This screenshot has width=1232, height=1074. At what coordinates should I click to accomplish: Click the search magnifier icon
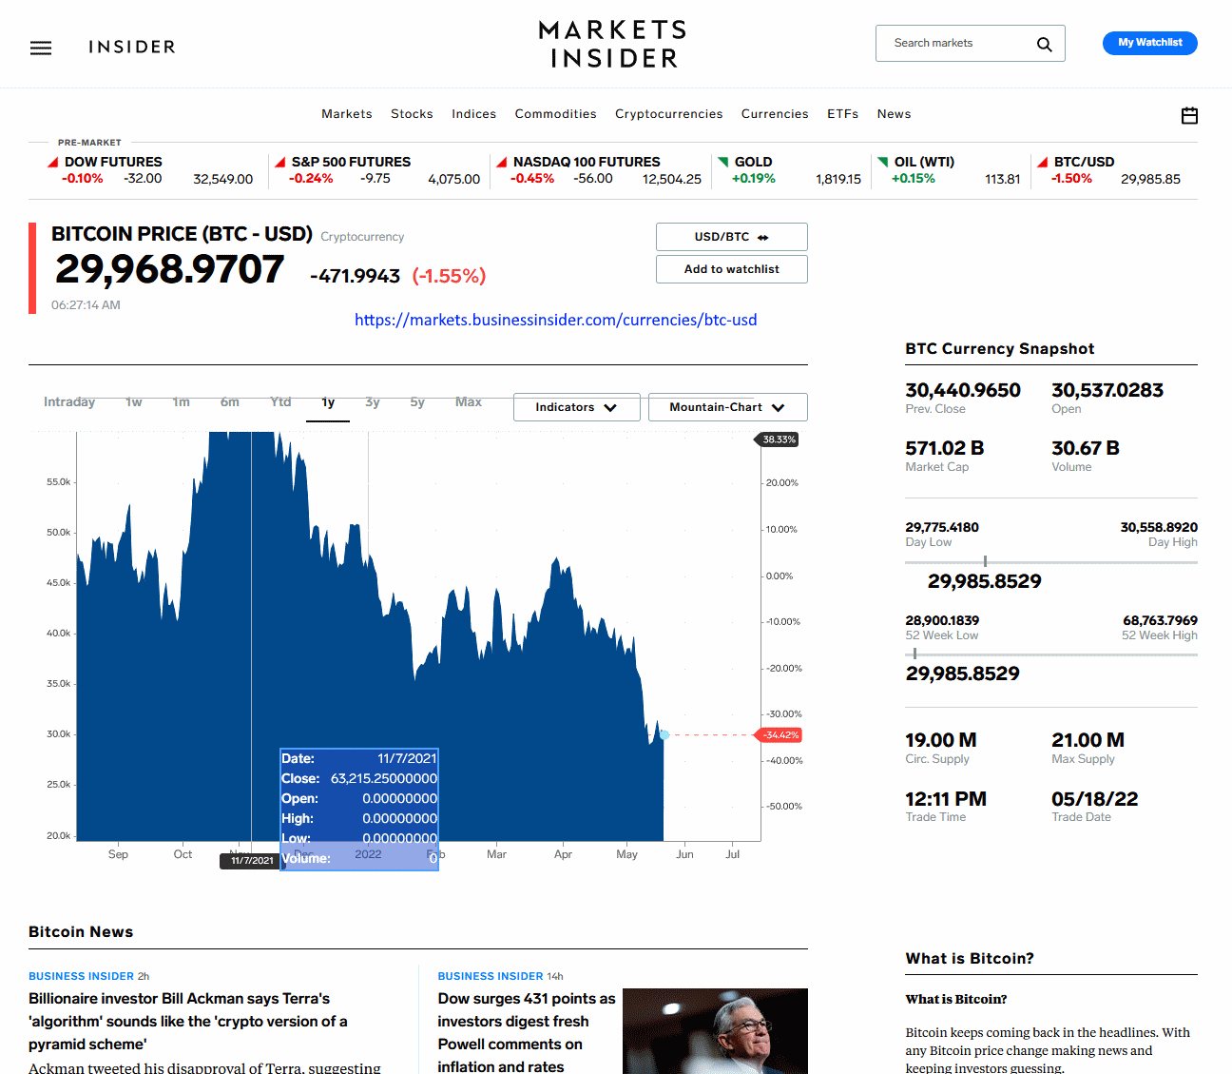pos(1045,44)
